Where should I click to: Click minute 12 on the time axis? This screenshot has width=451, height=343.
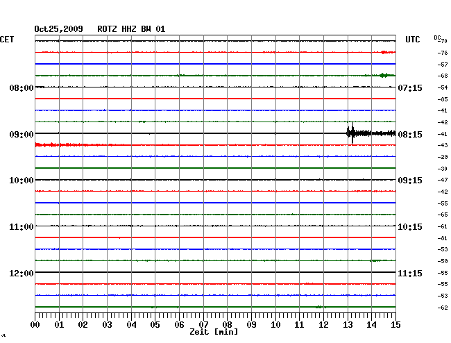point(323,325)
